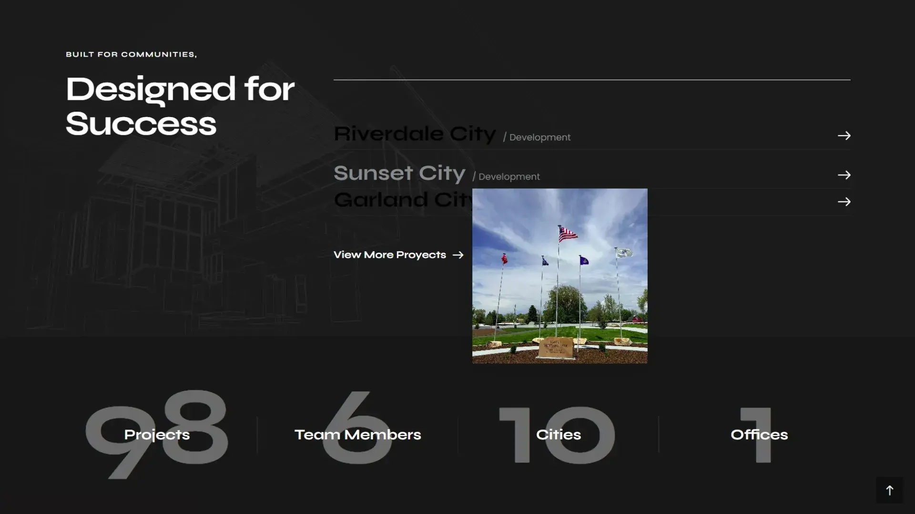
Task: Click the arrow icon for Garland City
Action: pyautogui.click(x=844, y=202)
